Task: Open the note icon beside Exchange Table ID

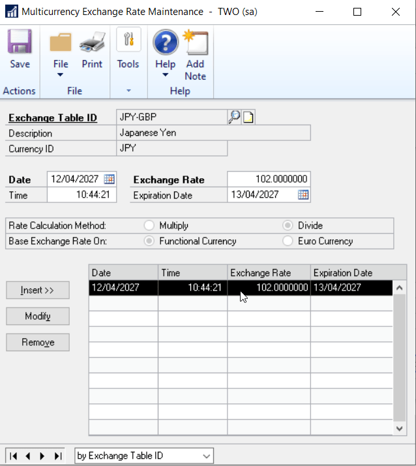Action: (248, 117)
